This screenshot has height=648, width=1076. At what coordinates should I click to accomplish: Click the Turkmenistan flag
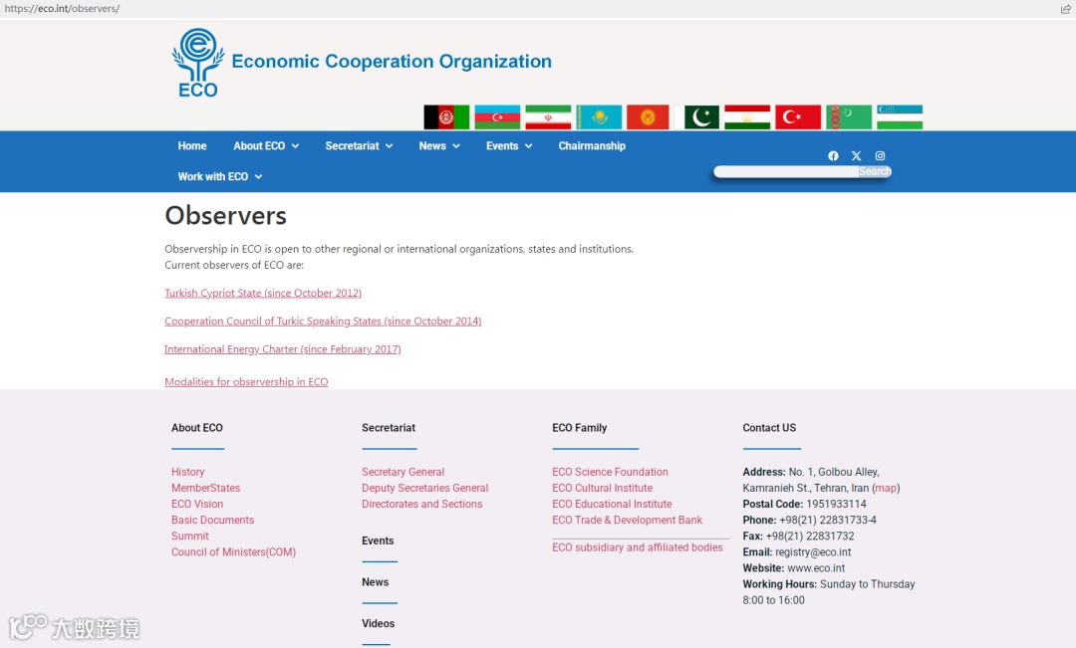[849, 117]
